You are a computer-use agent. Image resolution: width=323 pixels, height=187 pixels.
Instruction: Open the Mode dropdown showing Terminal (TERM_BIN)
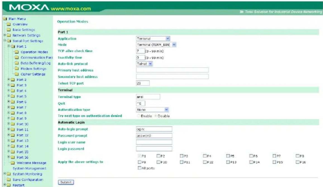[156, 45]
